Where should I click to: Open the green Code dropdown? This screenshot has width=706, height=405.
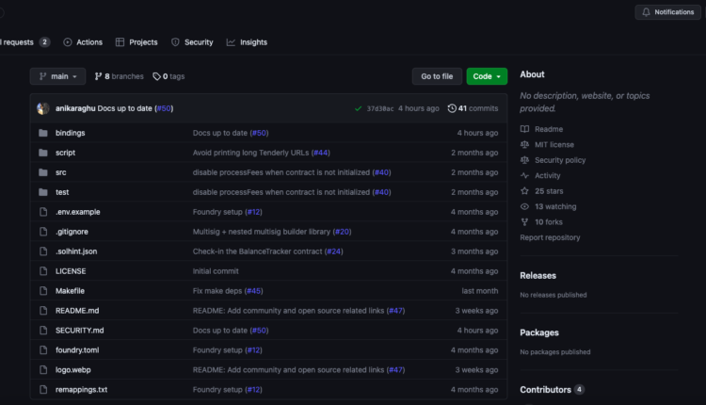[487, 76]
